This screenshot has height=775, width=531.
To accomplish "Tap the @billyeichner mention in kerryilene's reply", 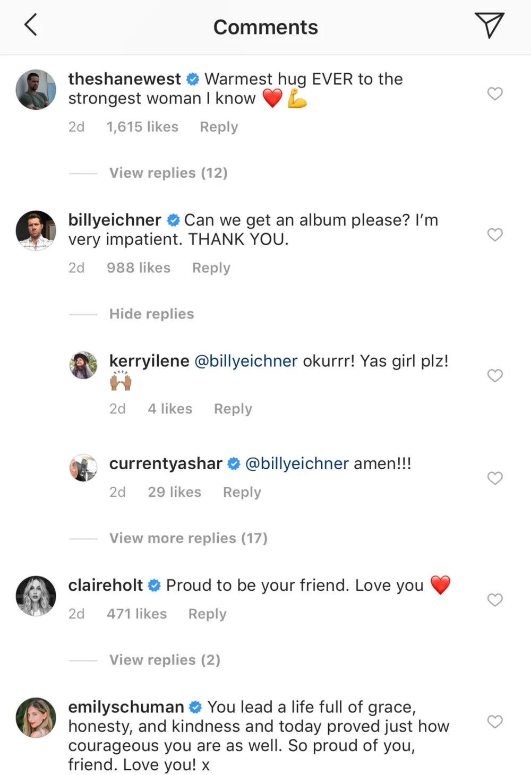I will click(246, 361).
